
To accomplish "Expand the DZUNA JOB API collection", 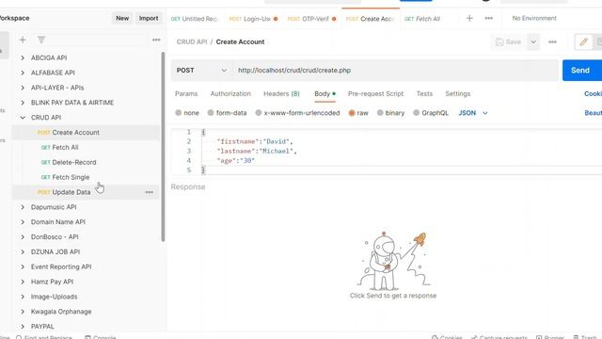I will tap(23, 251).
